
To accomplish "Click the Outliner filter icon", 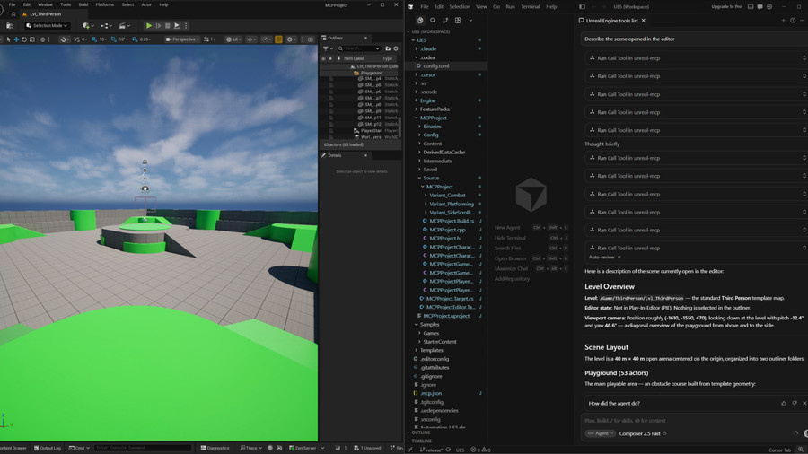I will click(327, 48).
